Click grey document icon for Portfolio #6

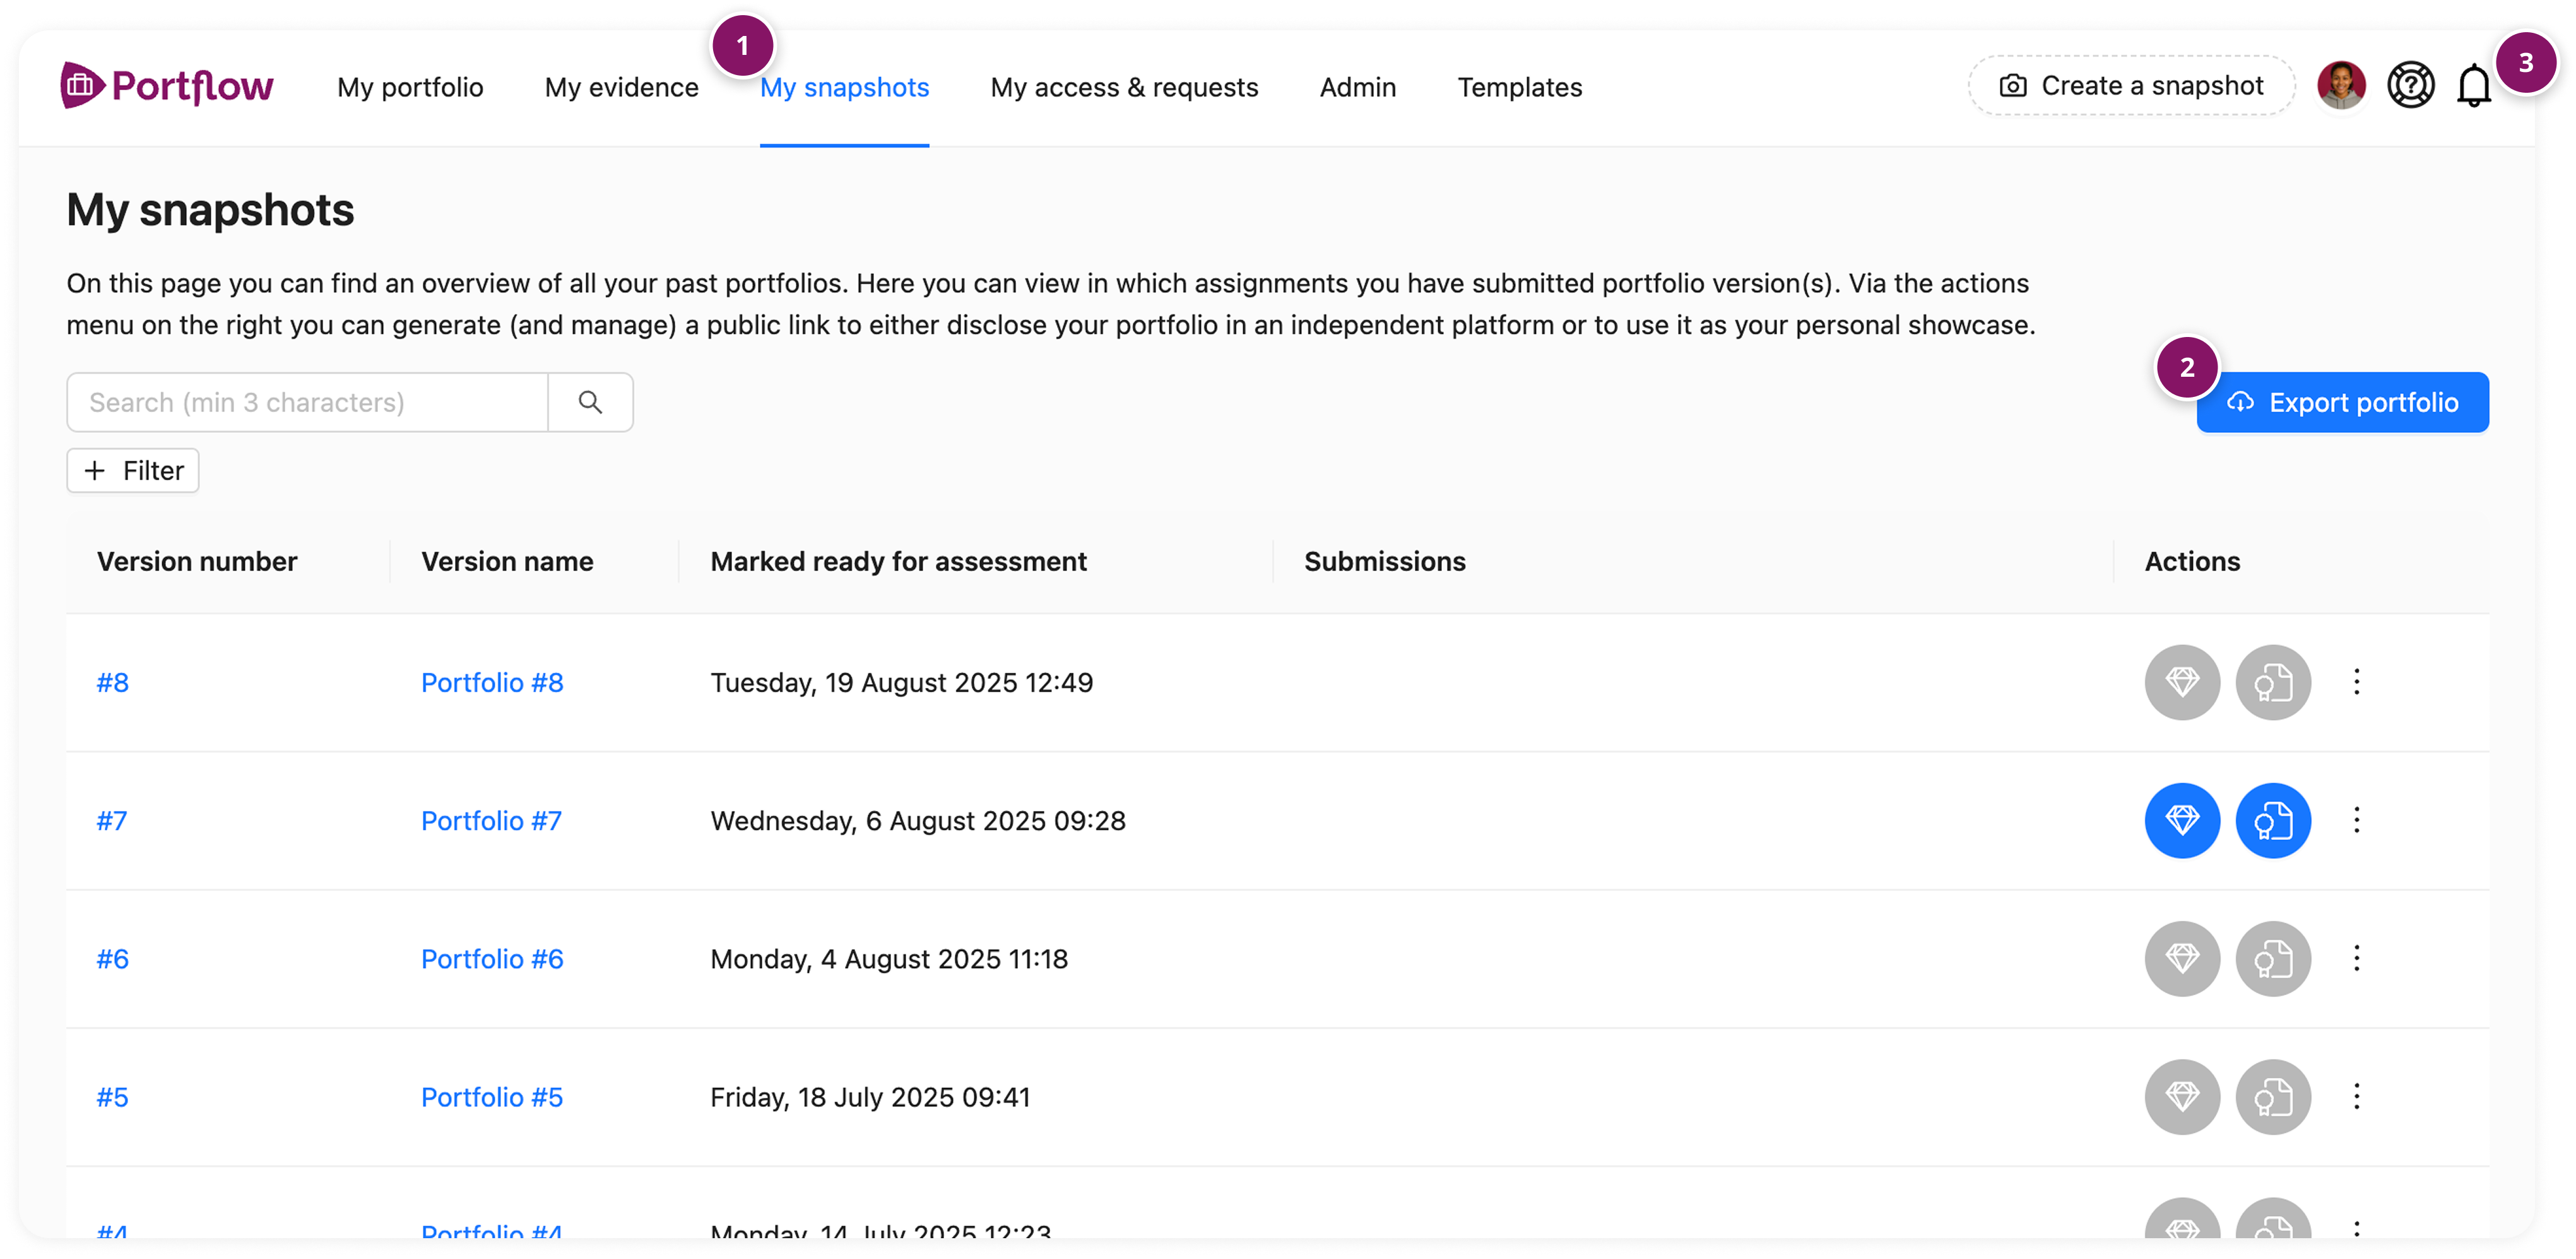click(2273, 959)
